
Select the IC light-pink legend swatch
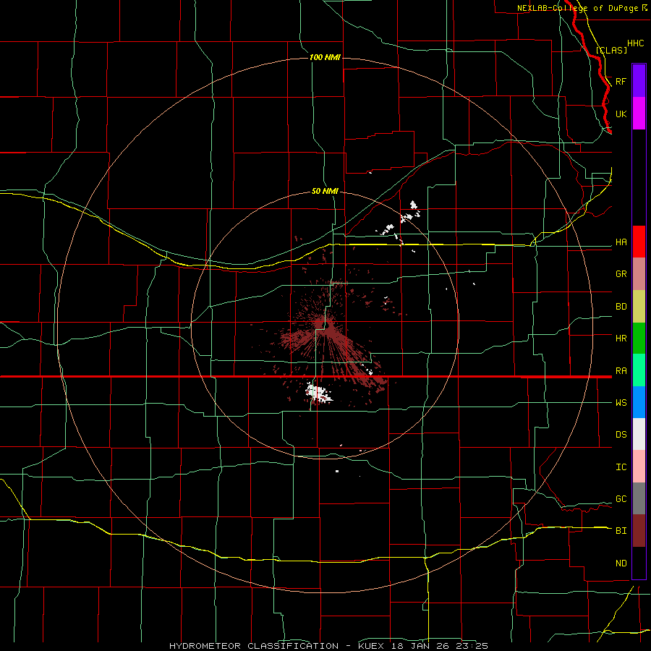coord(639,467)
